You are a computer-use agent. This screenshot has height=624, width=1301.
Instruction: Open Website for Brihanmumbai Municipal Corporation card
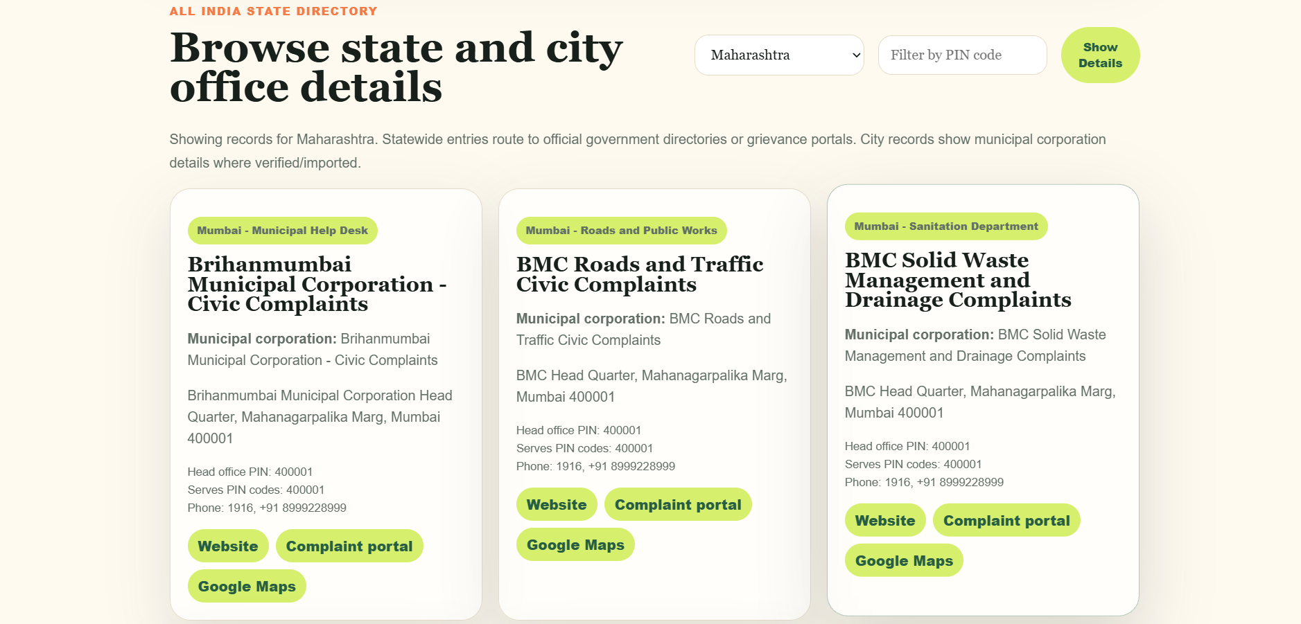click(228, 546)
